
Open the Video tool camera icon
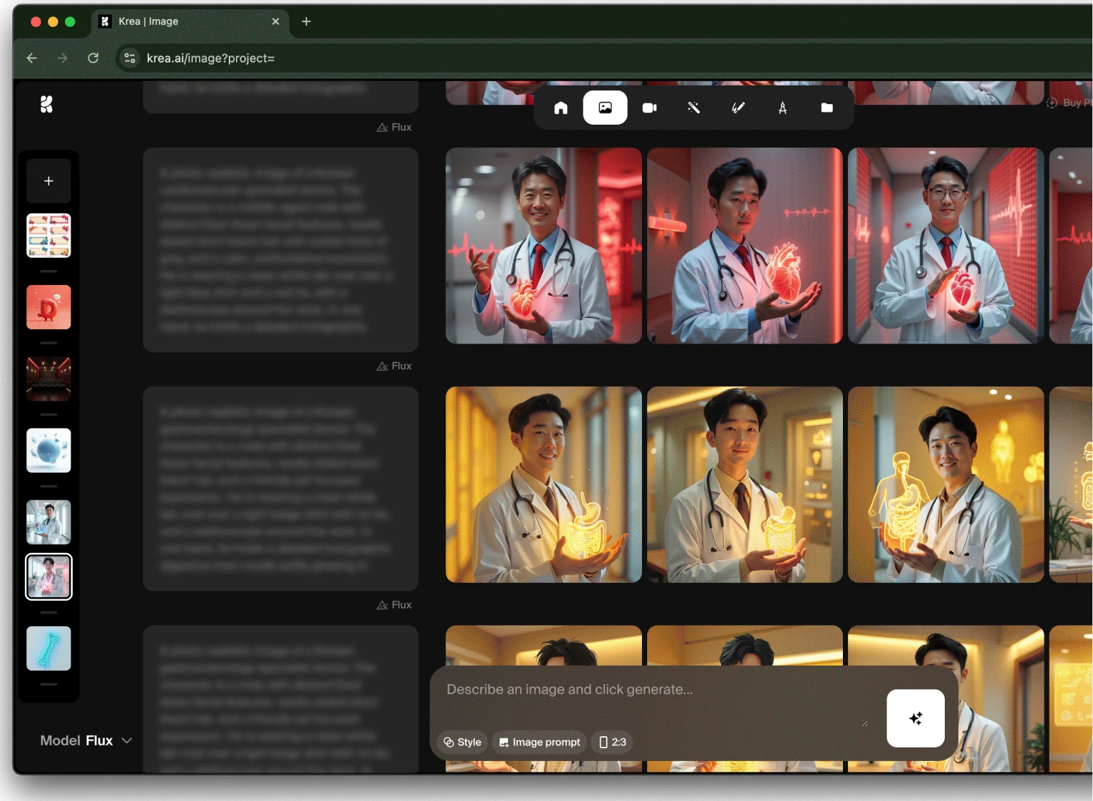coord(649,108)
